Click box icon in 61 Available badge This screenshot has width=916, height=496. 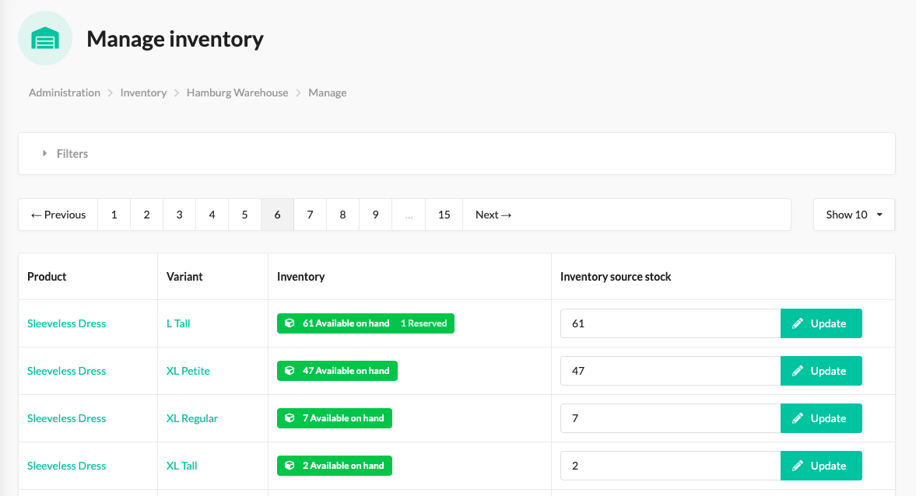290,323
